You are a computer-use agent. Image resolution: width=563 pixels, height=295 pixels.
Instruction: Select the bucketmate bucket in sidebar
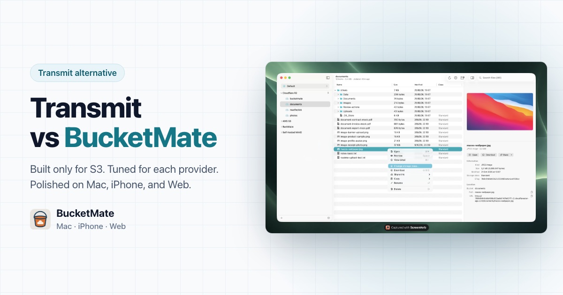(305, 99)
